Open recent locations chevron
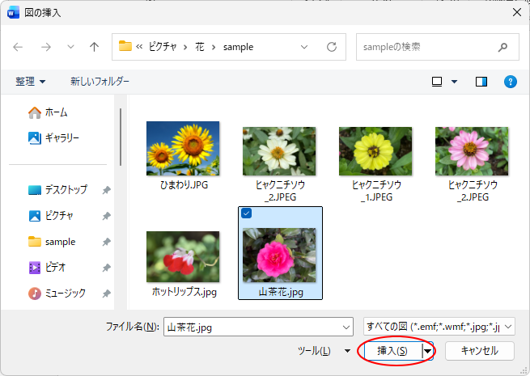530x376 pixels. point(70,47)
